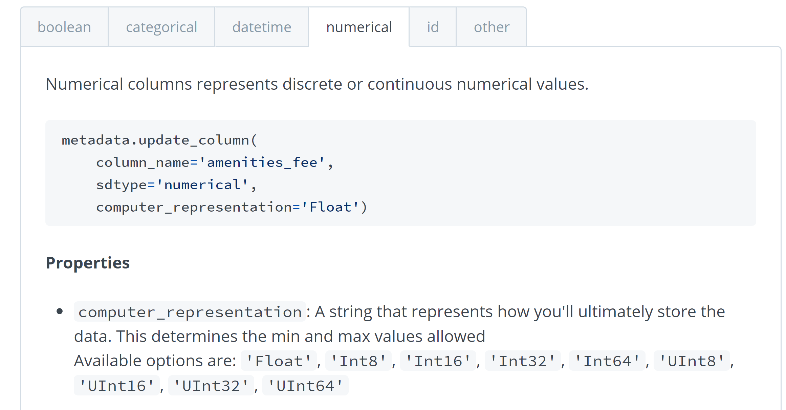Select the 'Int16' option label
Screen dimensions: 786x410
pos(438,360)
